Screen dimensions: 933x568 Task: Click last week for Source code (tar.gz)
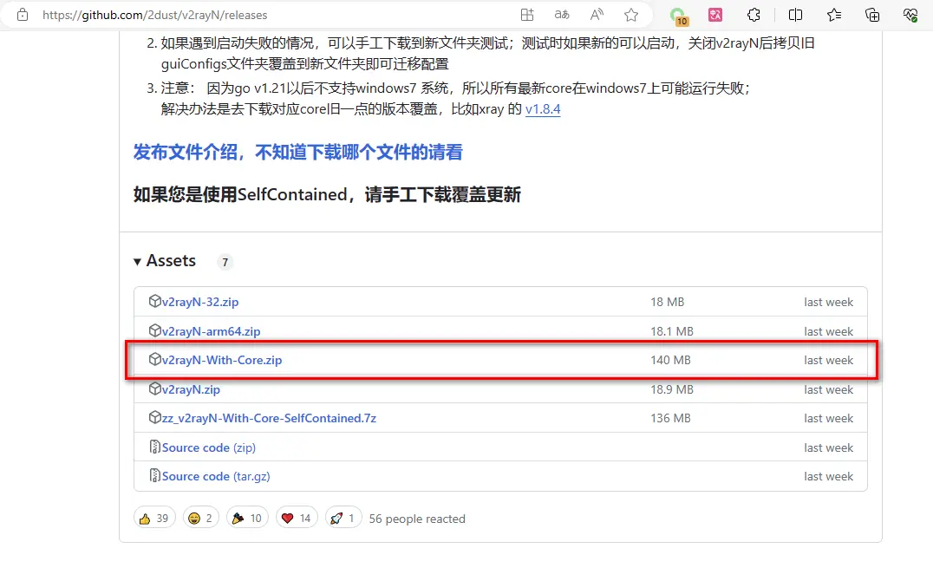pyautogui.click(x=828, y=476)
